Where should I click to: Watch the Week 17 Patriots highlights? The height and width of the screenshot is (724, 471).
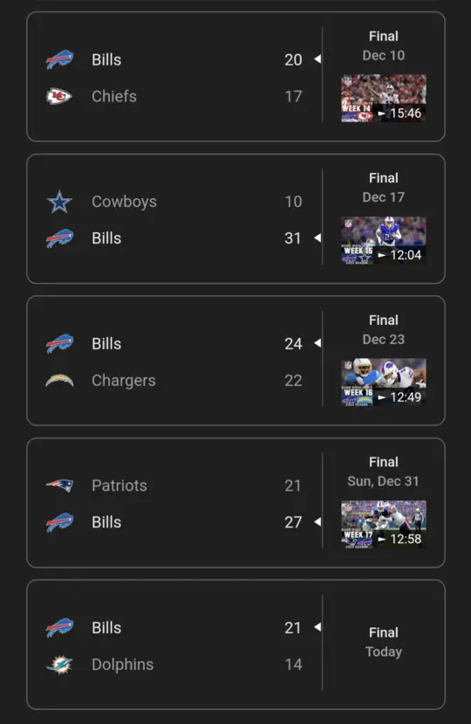tap(384, 524)
